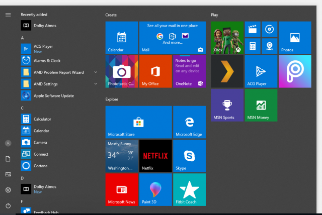Open the Weather tile showing Washington
This screenshot has height=215, width=322.
122,156
